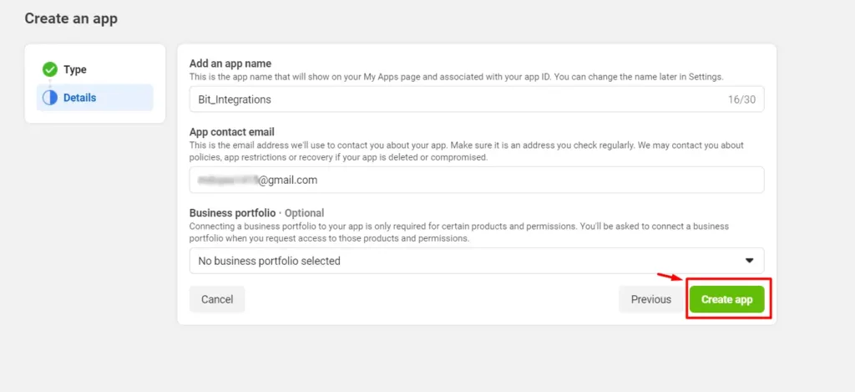
Task: Click the red arrow pointing at Create app
Action: click(670, 277)
